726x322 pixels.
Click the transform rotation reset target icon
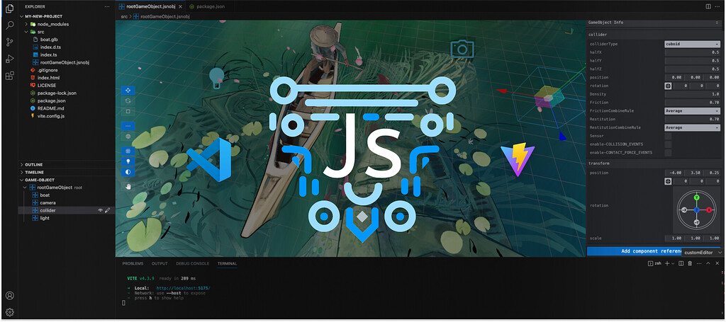pos(668,181)
